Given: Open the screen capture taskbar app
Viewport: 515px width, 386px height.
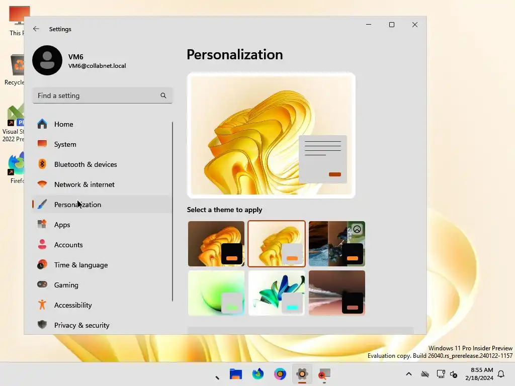Looking at the screenshot, I should click(x=324, y=374).
